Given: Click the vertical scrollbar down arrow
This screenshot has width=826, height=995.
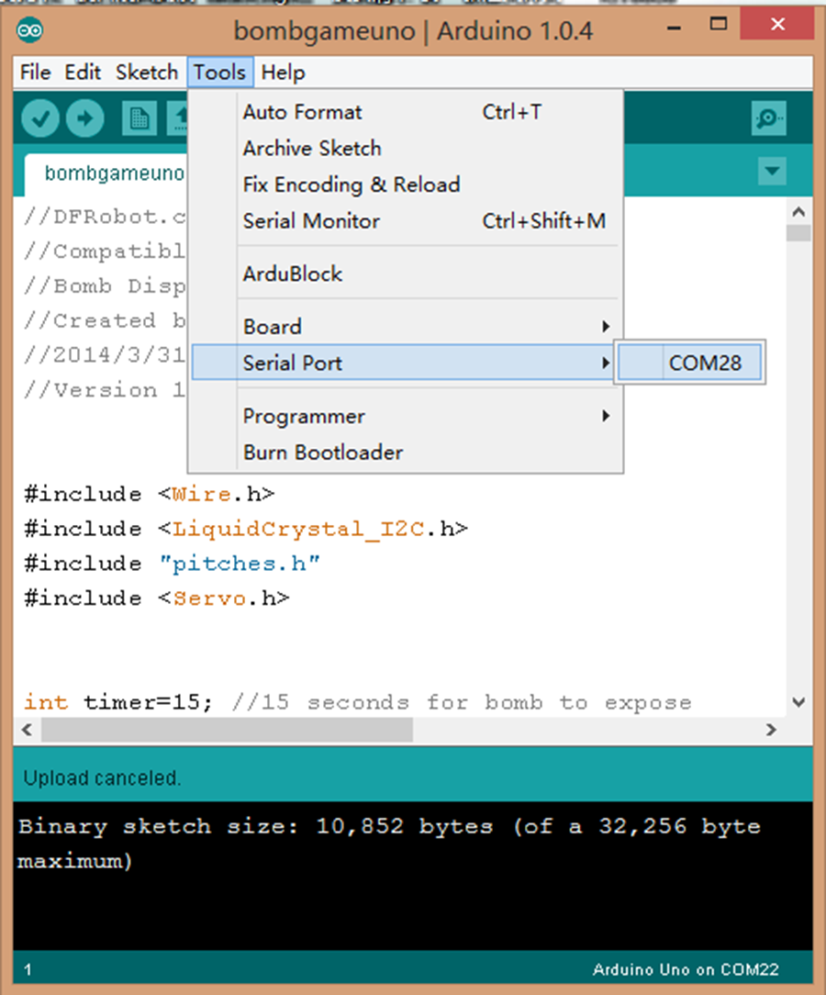Looking at the screenshot, I should 798,702.
